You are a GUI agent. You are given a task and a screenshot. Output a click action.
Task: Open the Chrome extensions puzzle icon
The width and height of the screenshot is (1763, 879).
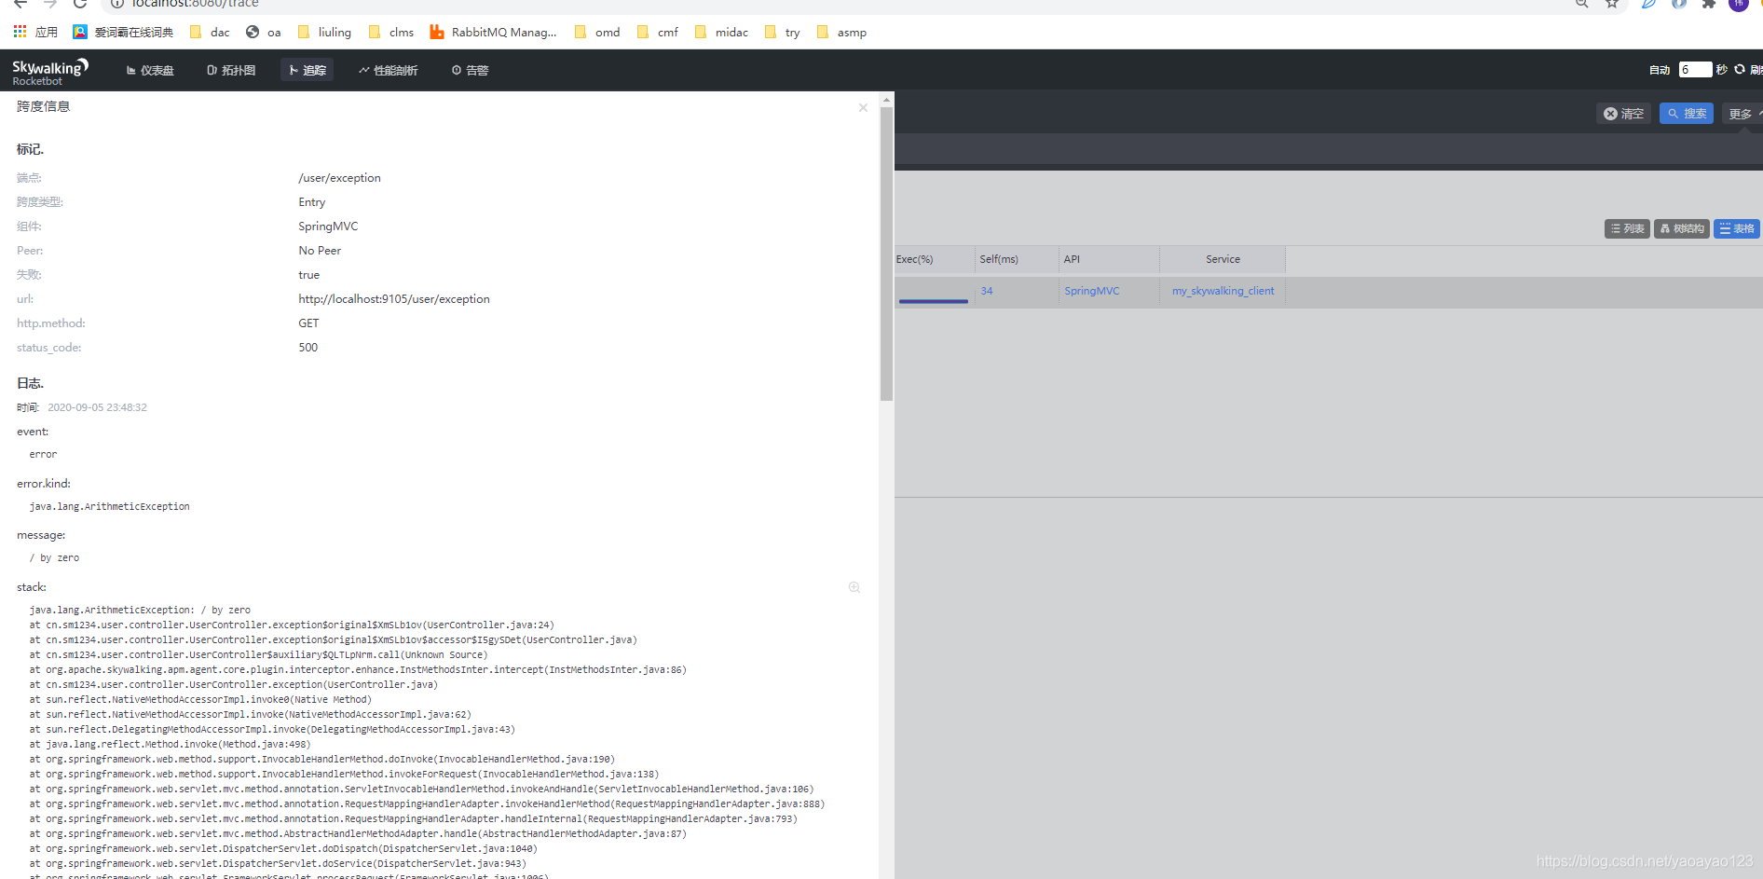coord(1709,4)
